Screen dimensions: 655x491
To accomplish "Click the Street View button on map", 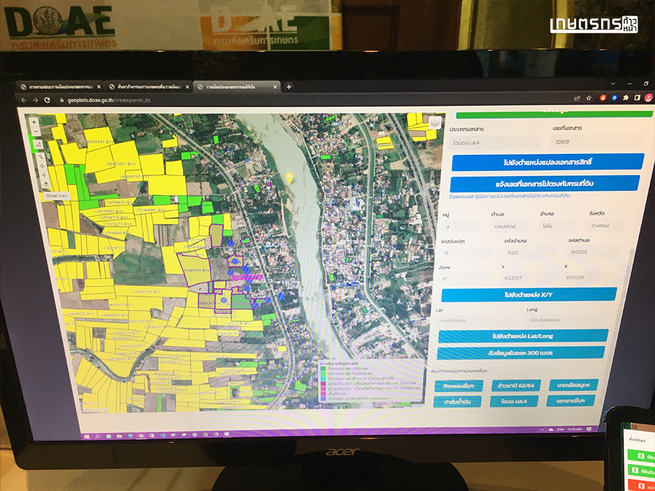I will [x=57, y=196].
